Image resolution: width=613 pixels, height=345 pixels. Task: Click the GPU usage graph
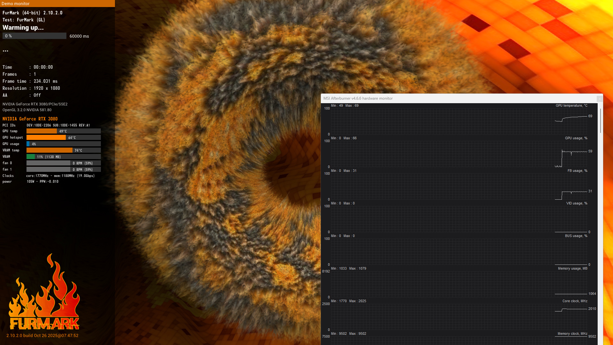459,154
